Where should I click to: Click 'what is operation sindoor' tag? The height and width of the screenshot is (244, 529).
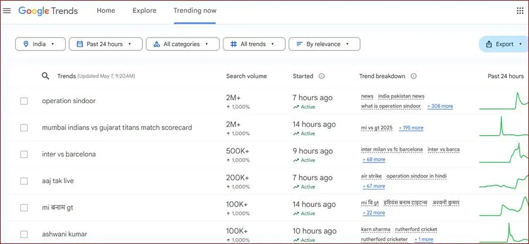coord(391,106)
